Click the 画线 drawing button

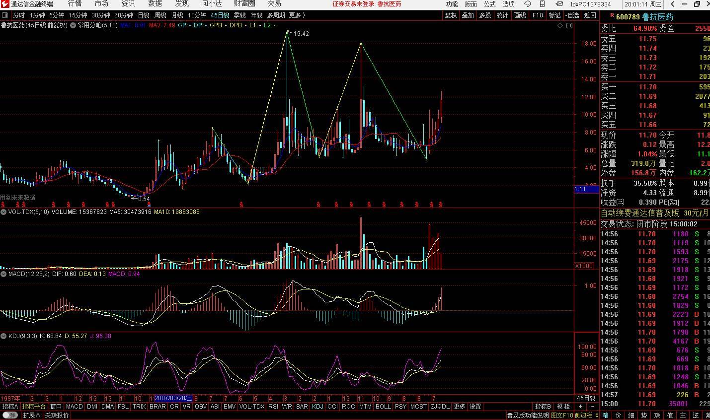520,15
